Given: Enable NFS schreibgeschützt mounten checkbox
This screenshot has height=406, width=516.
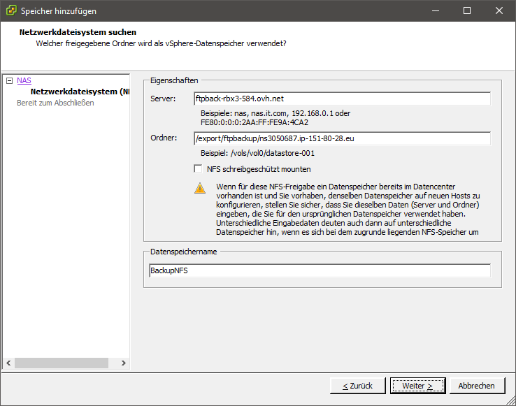Looking at the screenshot, I should point(198,169).
